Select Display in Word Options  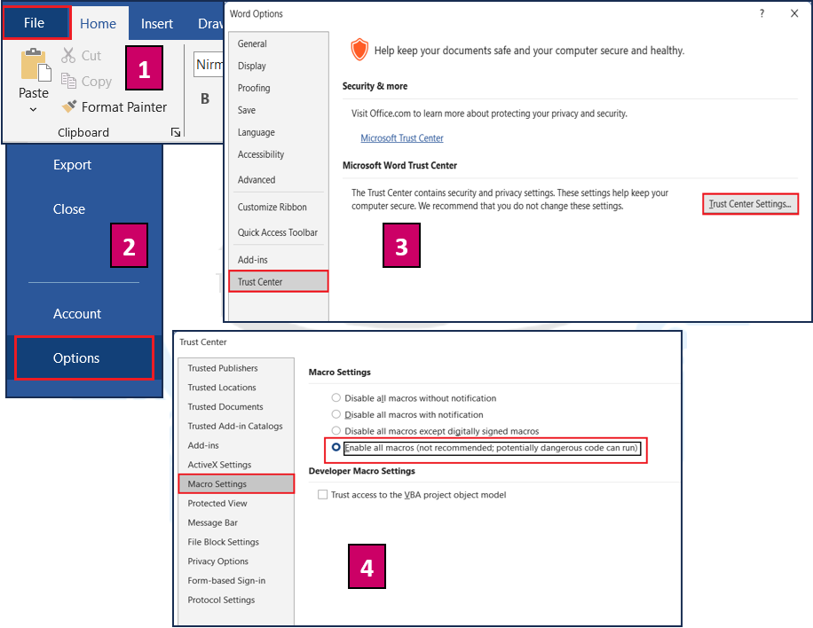[x=279, y=66]
